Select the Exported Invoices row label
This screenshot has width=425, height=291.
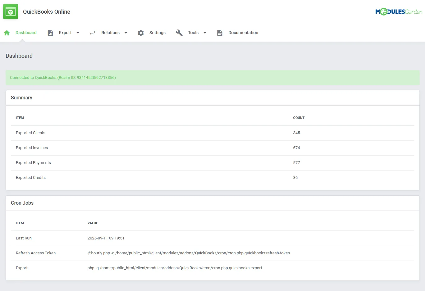click(x=32, y=148)
